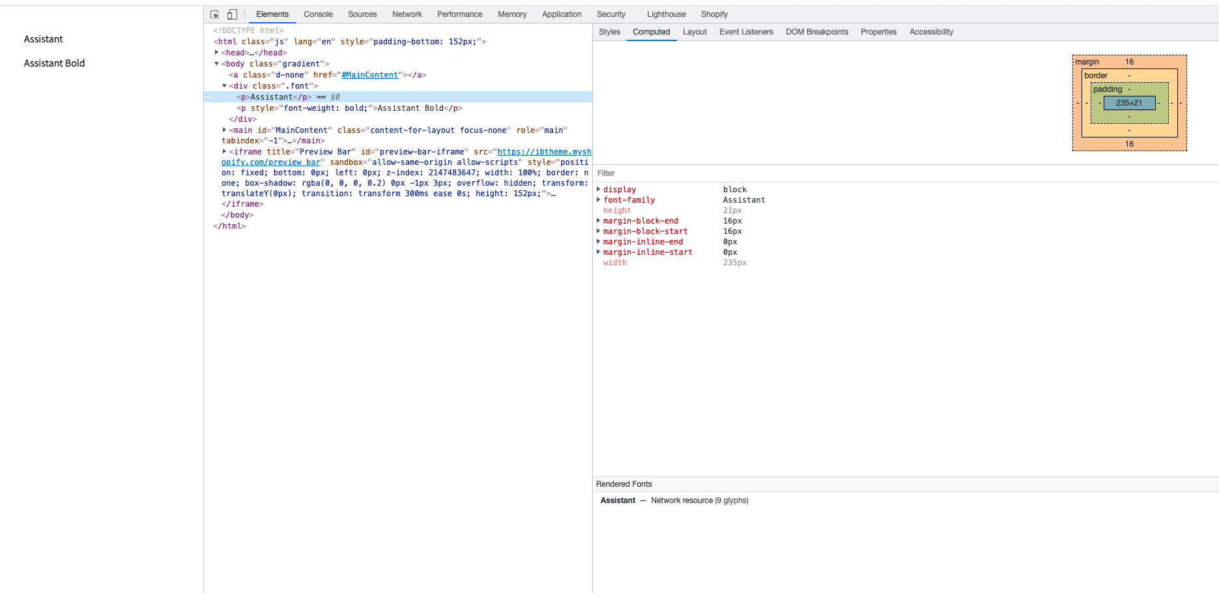1219x593 pixels.
Task: Expand the preview-bar-iframe node
Action: (x=224, y=151)
